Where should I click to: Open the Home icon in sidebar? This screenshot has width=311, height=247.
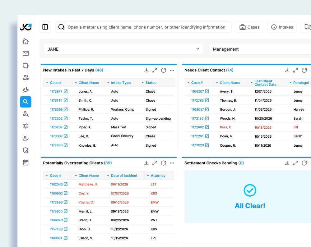click(x=26, y=41)
